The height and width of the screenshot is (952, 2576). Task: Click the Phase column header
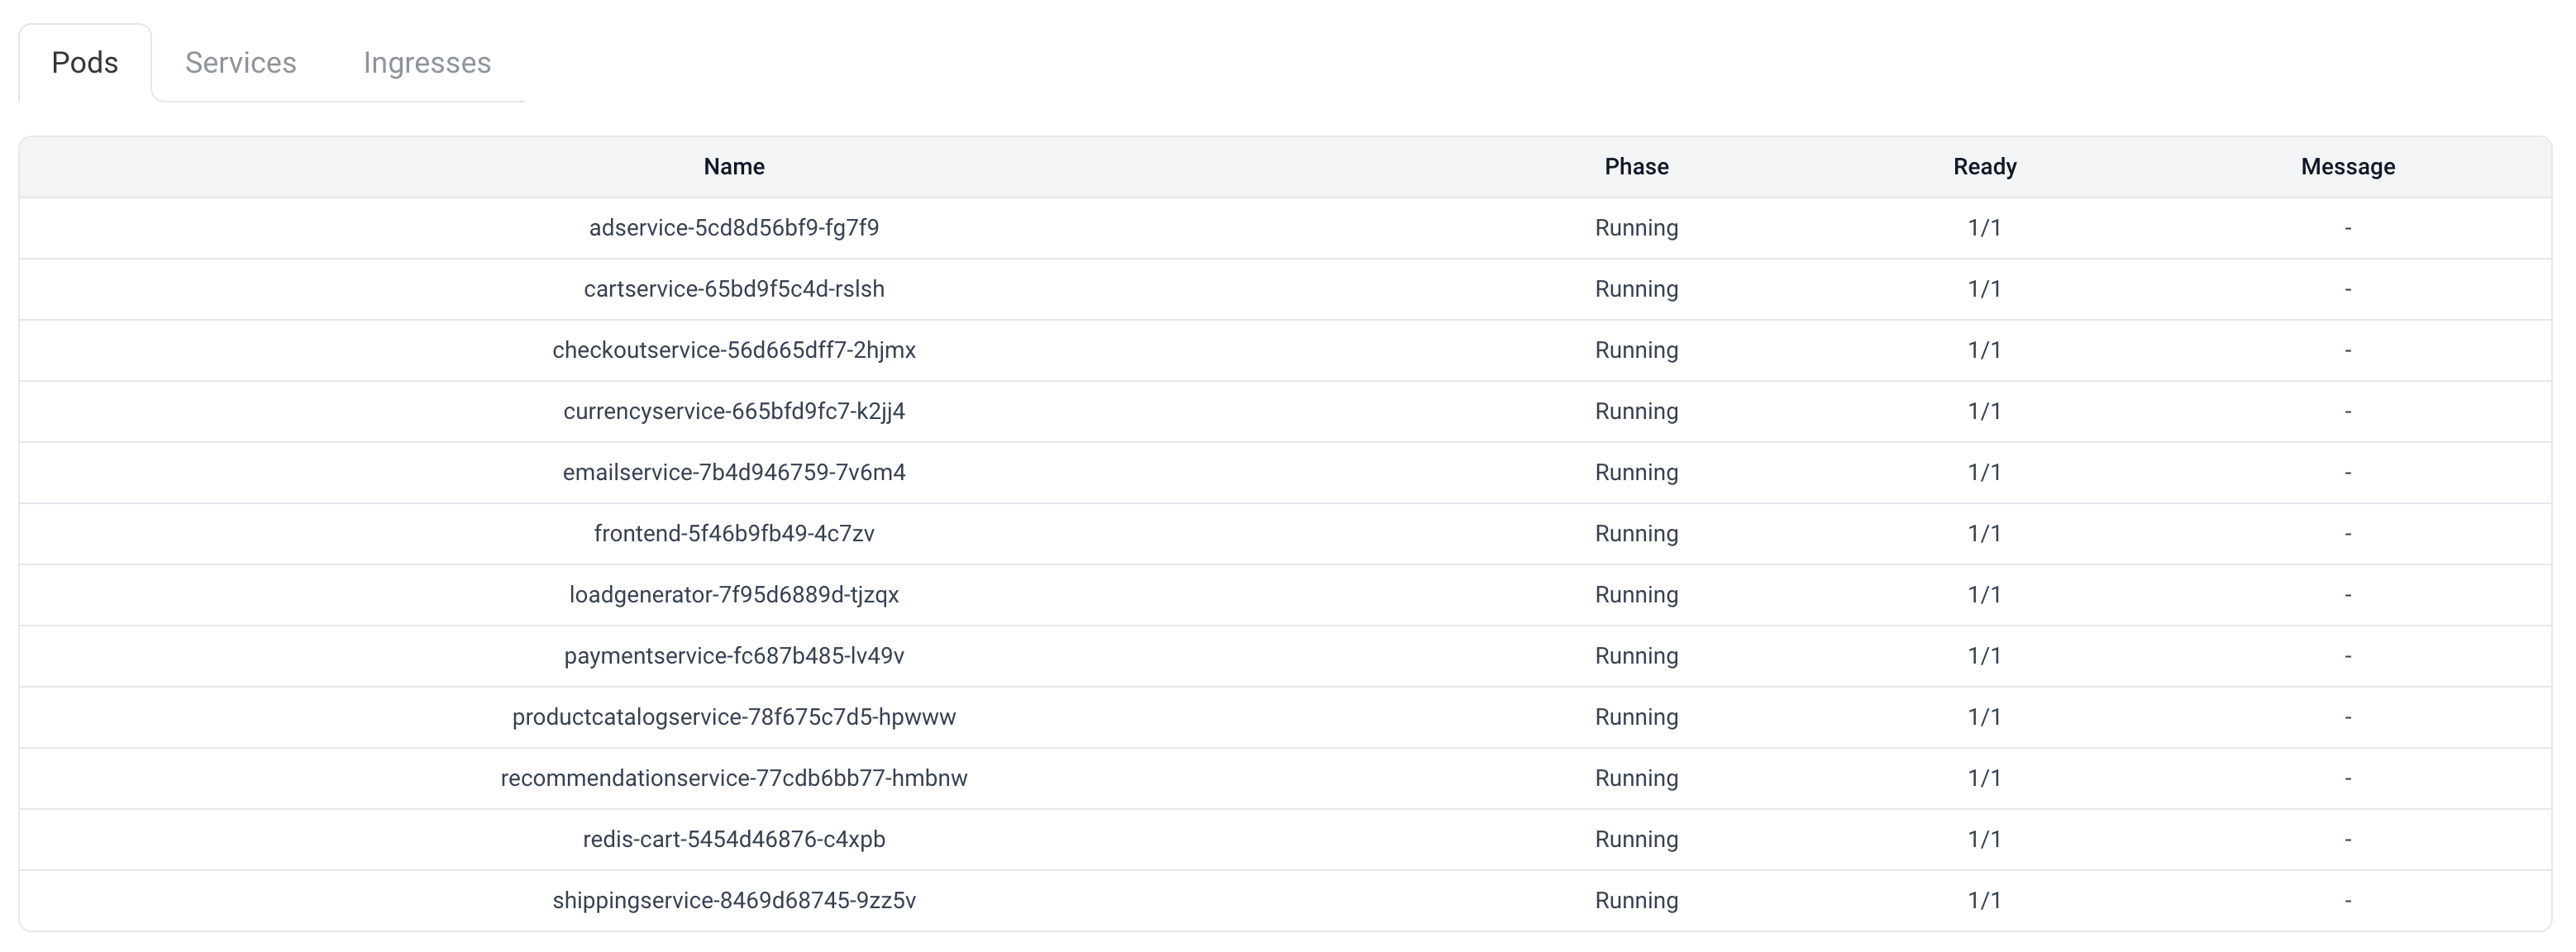click(x=1636, y=167)
